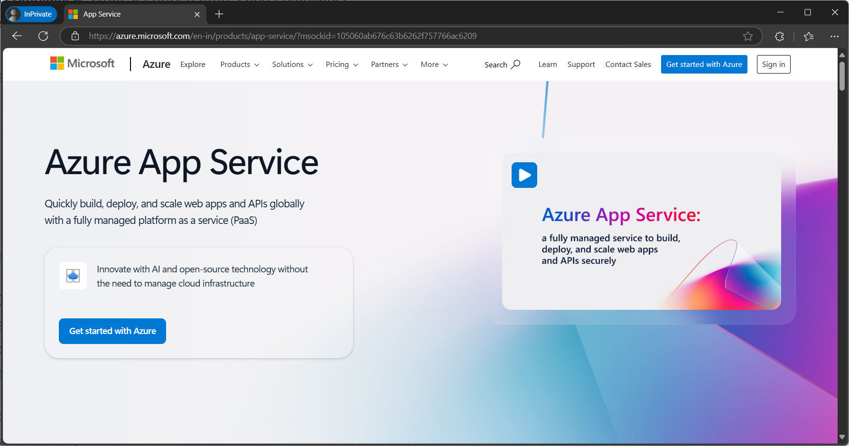849x446 pixels.
Task: Click header Get started with Azure button
Action: tap(704, 65)
